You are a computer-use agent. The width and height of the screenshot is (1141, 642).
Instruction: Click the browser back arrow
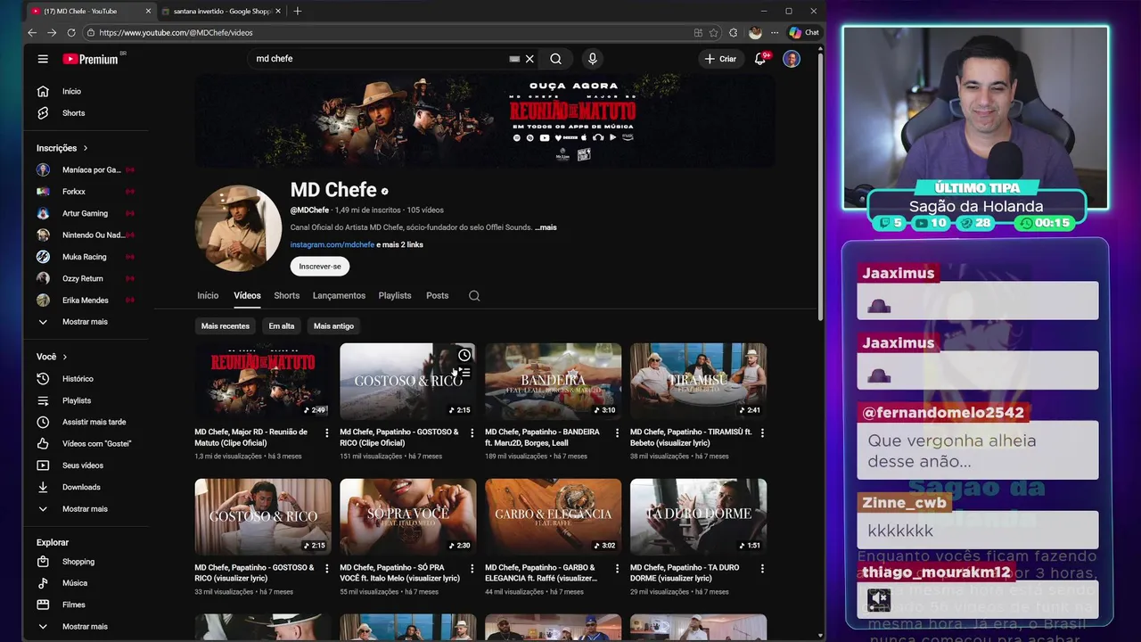pos(32,33)
